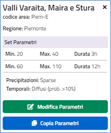Close the Valli Varaita panel
The image size is (111, 133).
click(x=105, y=7)
